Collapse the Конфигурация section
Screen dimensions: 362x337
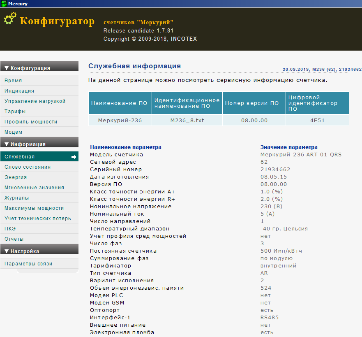pos(39,66)
